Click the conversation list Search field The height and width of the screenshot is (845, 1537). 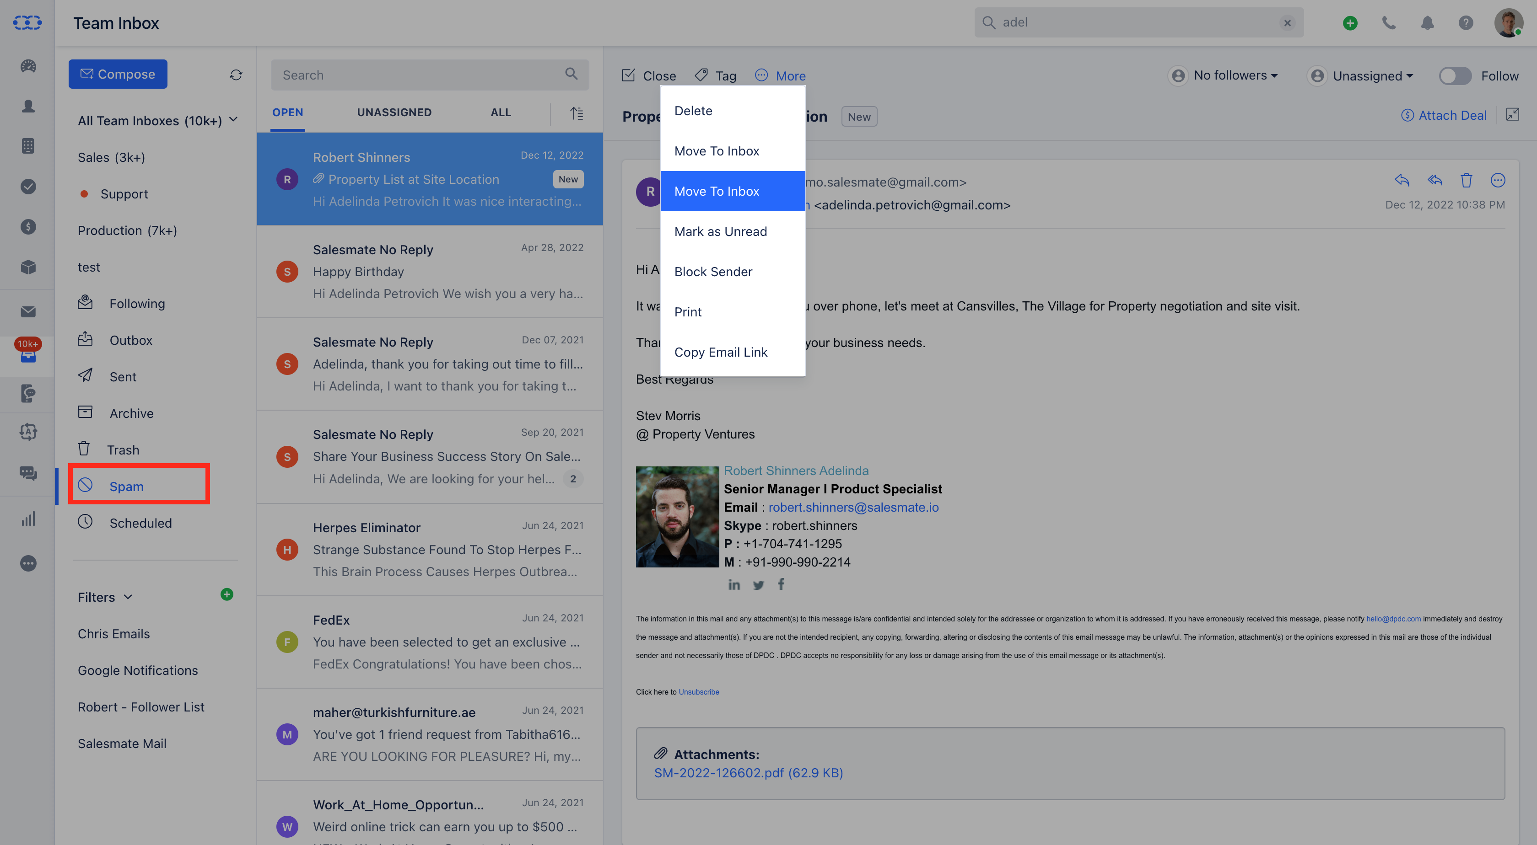point(430,75)
